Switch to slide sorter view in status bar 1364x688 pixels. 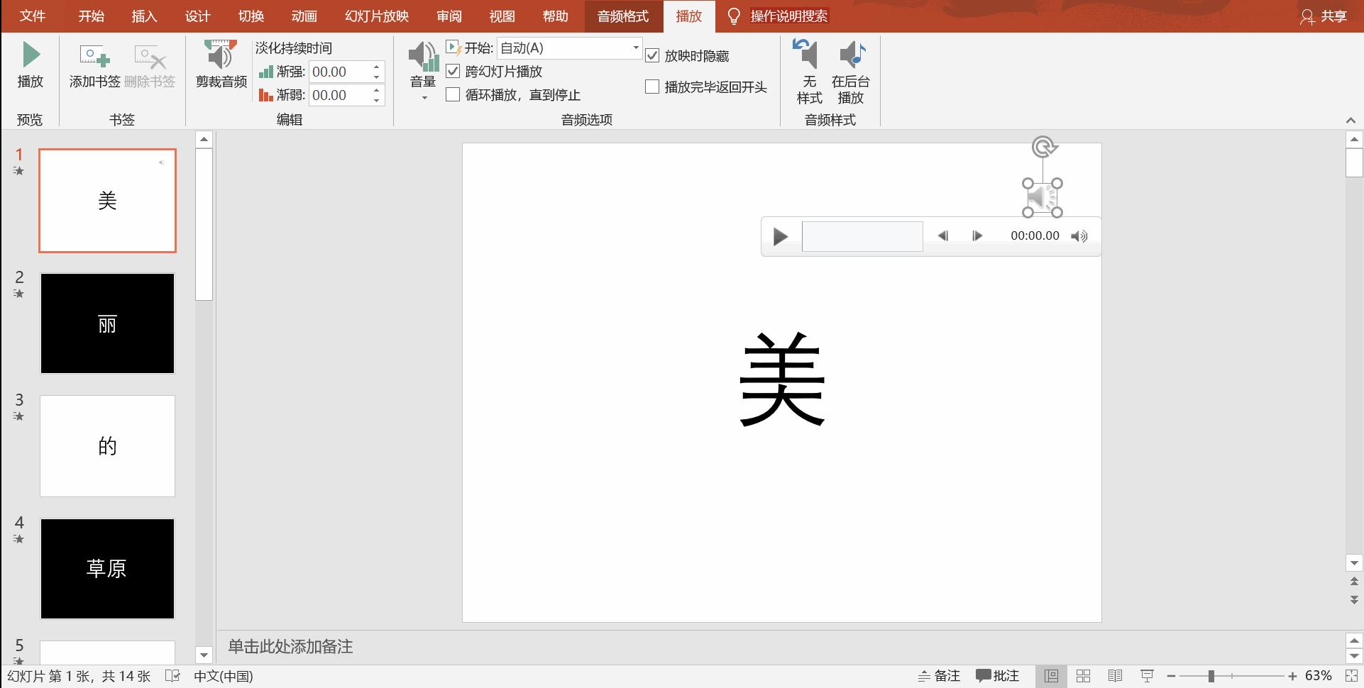click(x=1084, y=675)
